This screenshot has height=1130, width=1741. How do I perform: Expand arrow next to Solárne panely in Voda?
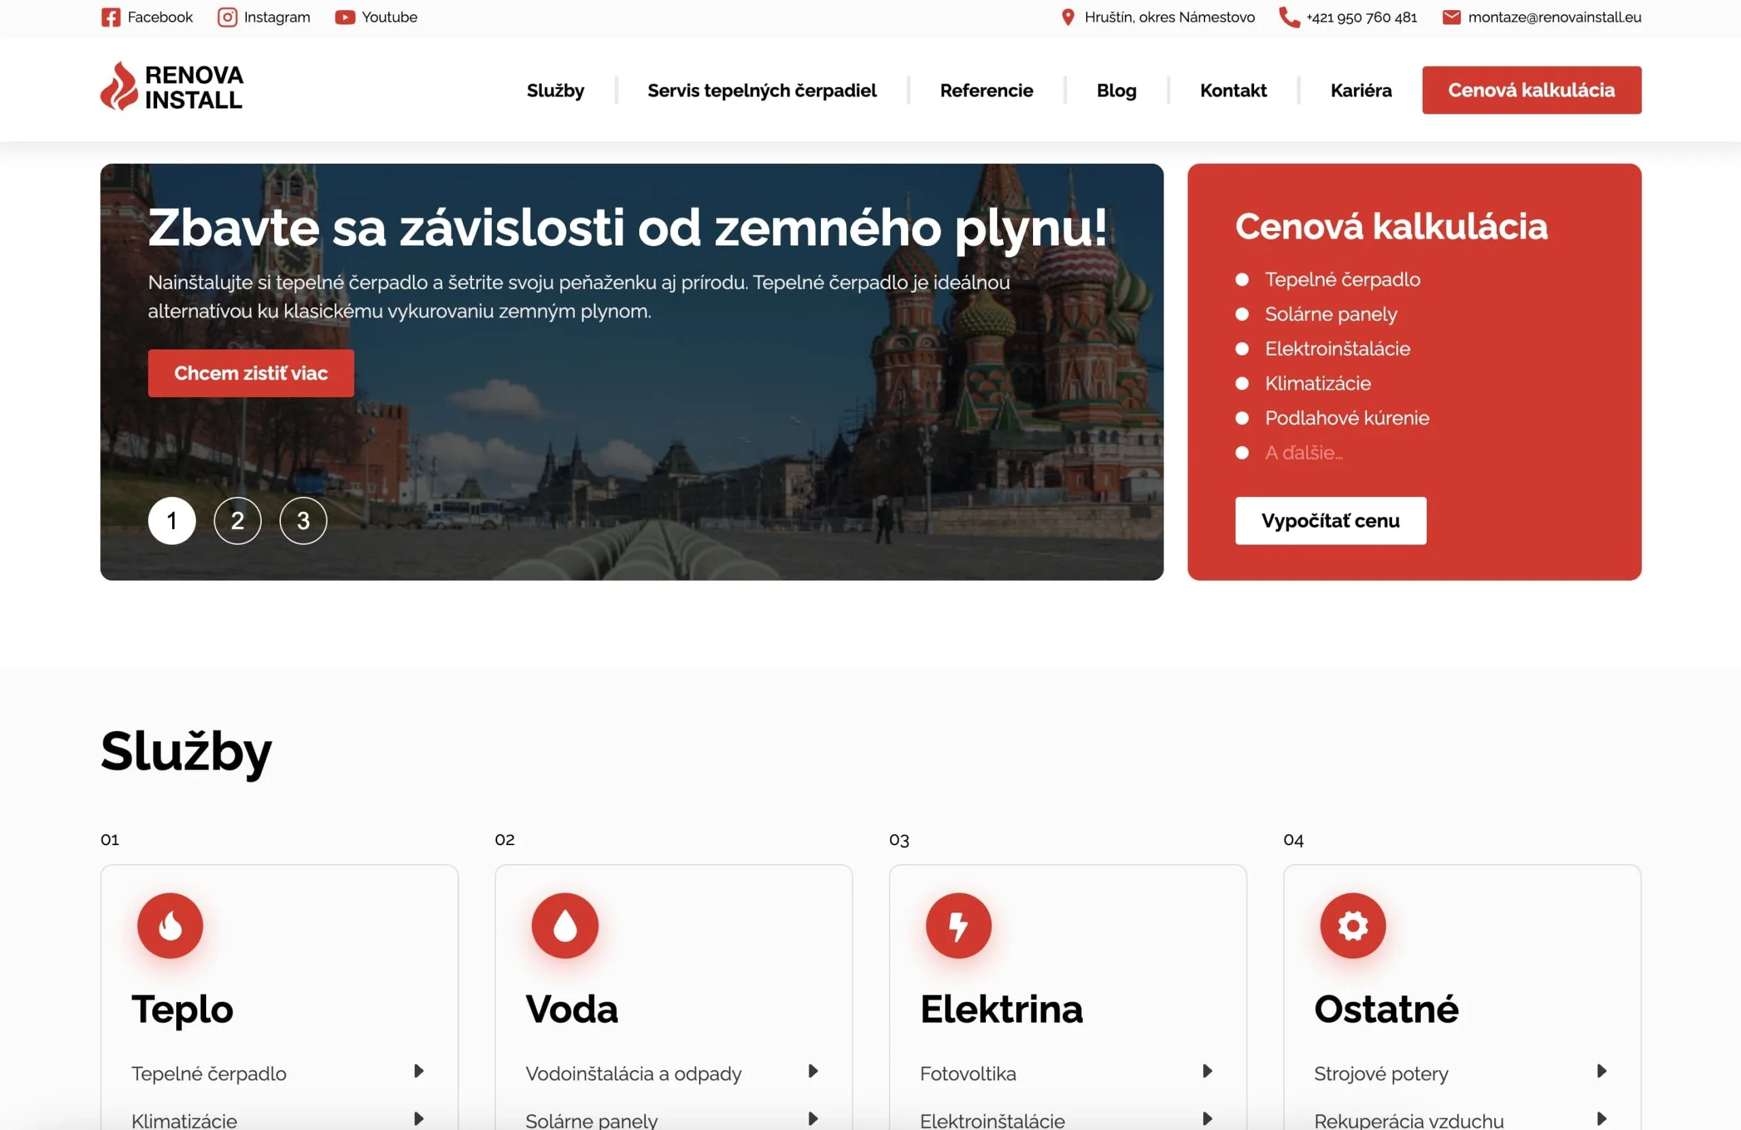[813, 1119]
